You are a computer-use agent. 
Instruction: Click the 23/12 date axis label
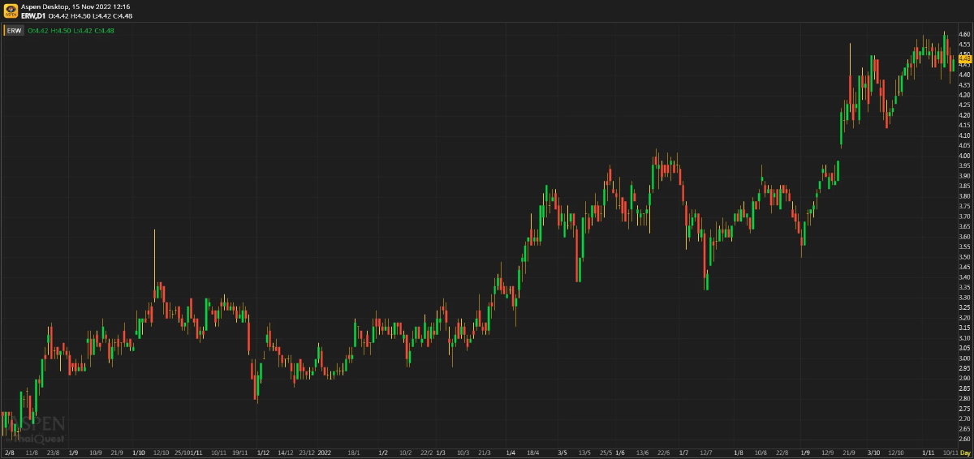(307, 453)
